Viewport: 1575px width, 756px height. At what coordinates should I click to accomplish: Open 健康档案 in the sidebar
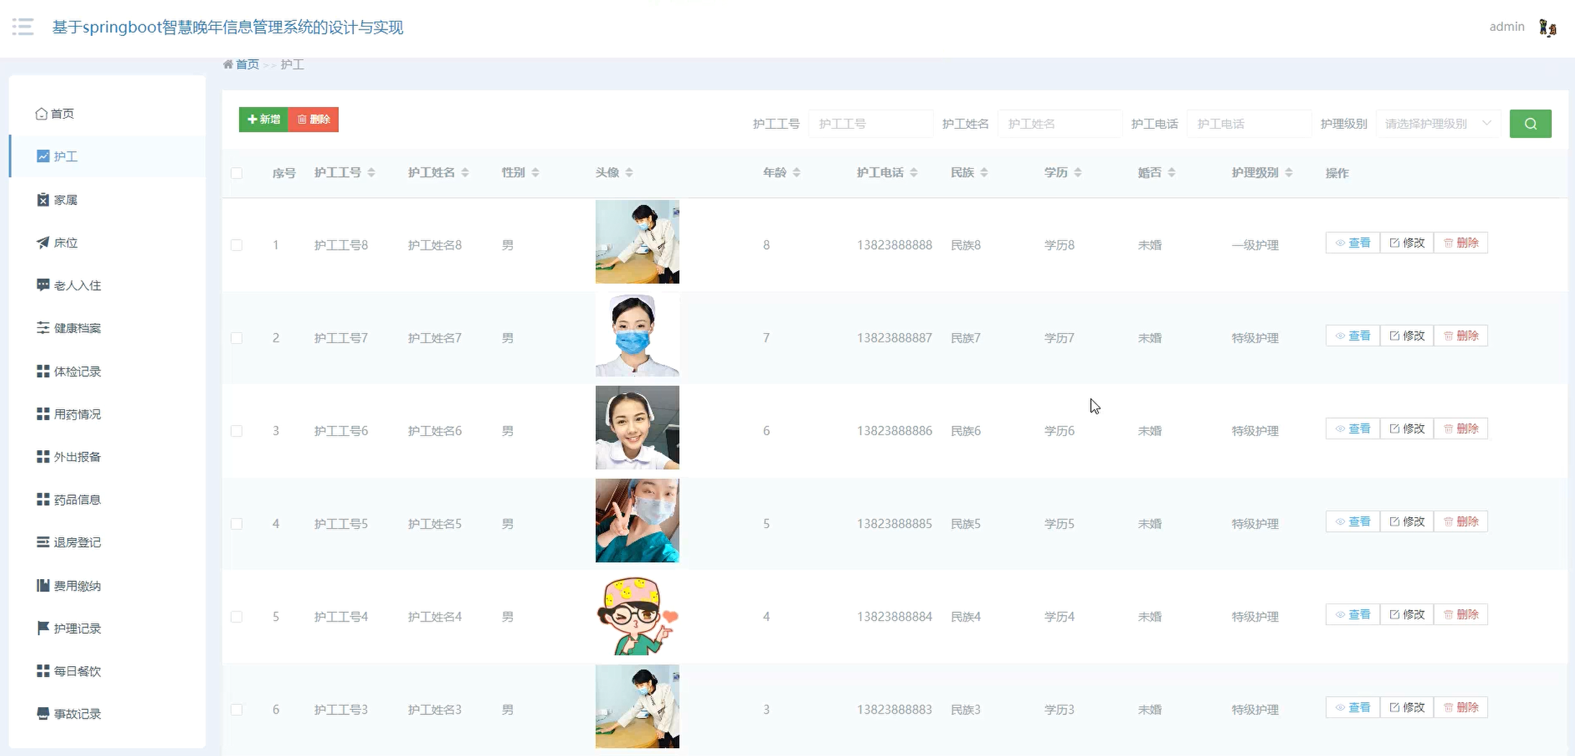[x=77, y=328]
